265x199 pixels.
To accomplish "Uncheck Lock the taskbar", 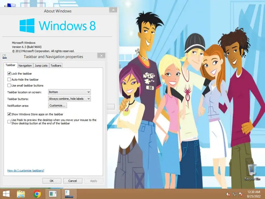I will 9,73.
